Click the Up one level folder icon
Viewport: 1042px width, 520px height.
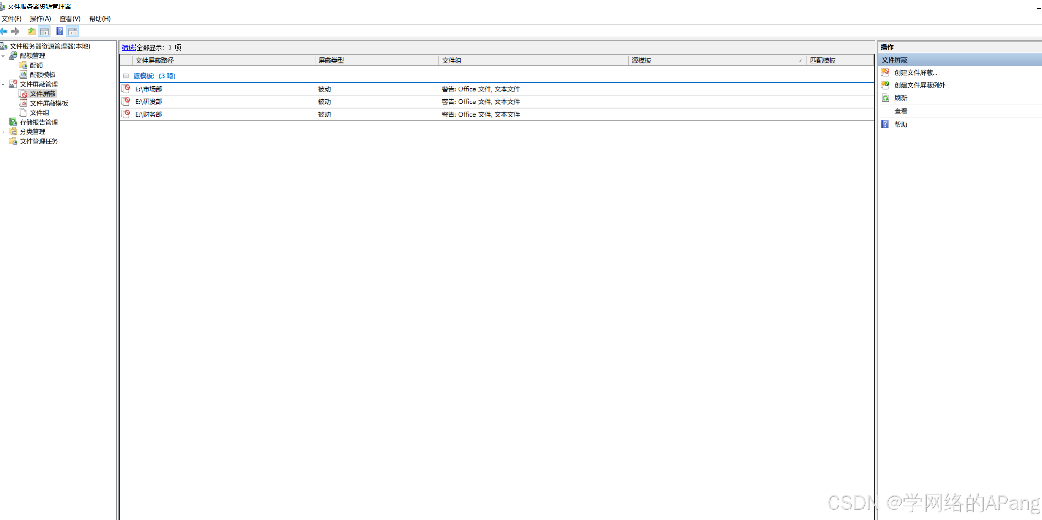[31, 31]
